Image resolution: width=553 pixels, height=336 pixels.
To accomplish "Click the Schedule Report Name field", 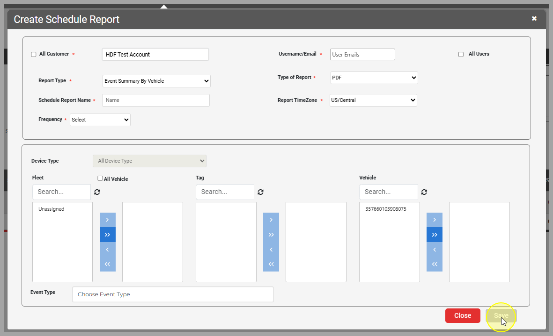I will point(156,100).
